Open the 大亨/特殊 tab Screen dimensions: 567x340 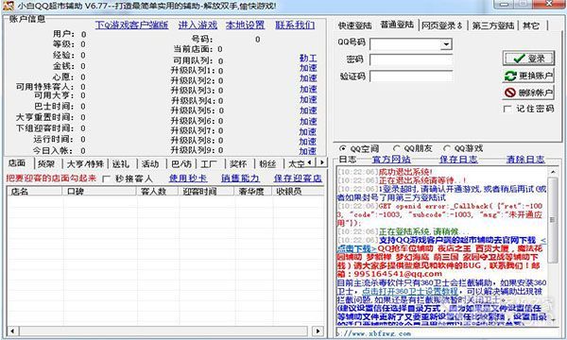coord(85,164)
